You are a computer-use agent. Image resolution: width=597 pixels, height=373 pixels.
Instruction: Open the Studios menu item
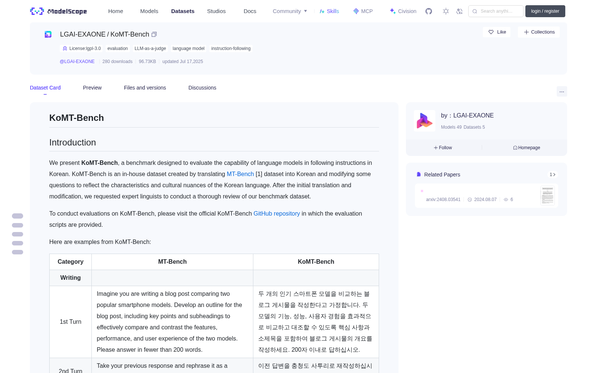[216, 11]
